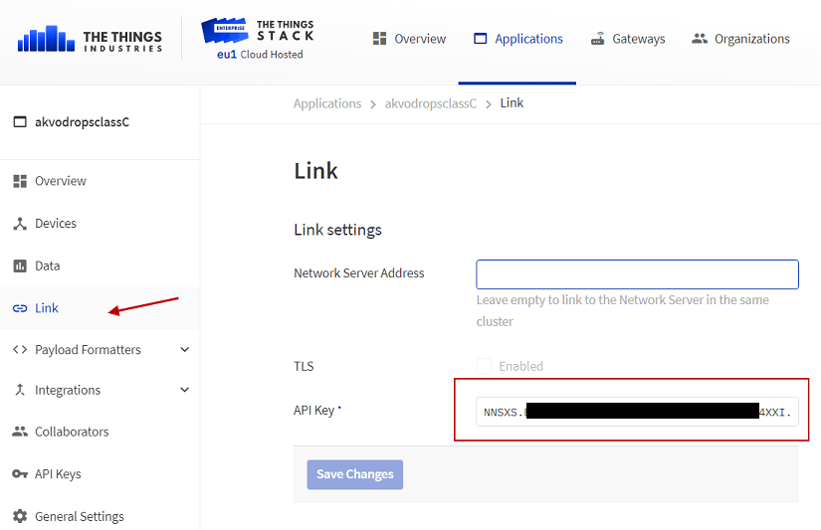Click the application icon beside akvodropsclassC
Screen dimensions: 821x530
tap(20, 122)
